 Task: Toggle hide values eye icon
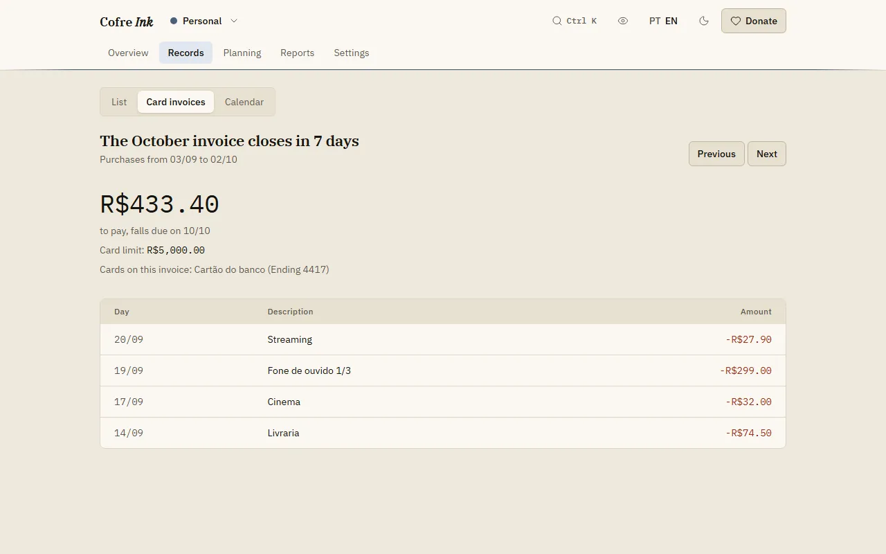(623, 21)
